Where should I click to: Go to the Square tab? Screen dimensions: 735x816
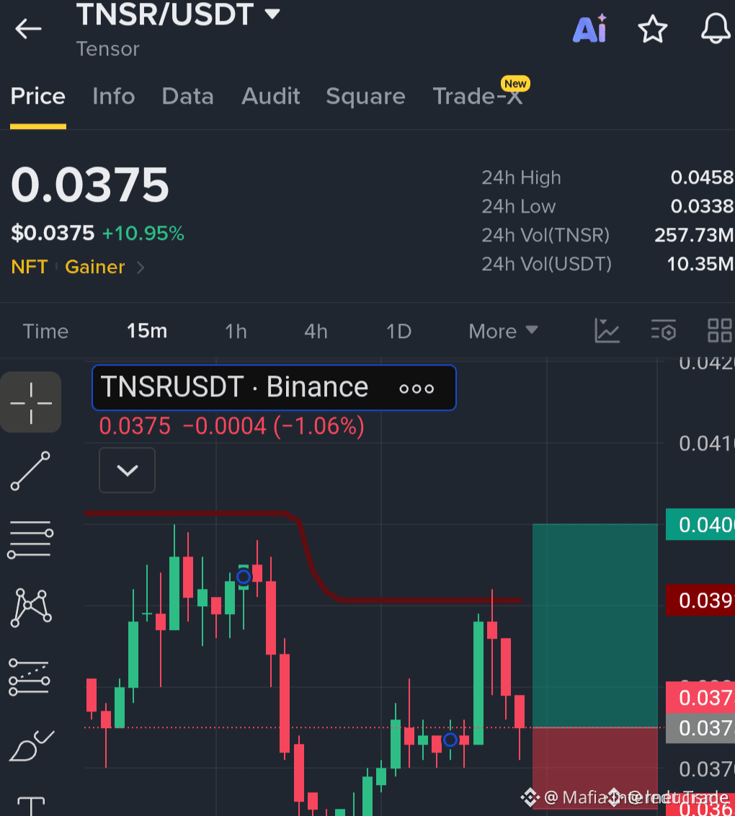click(365, 97)
